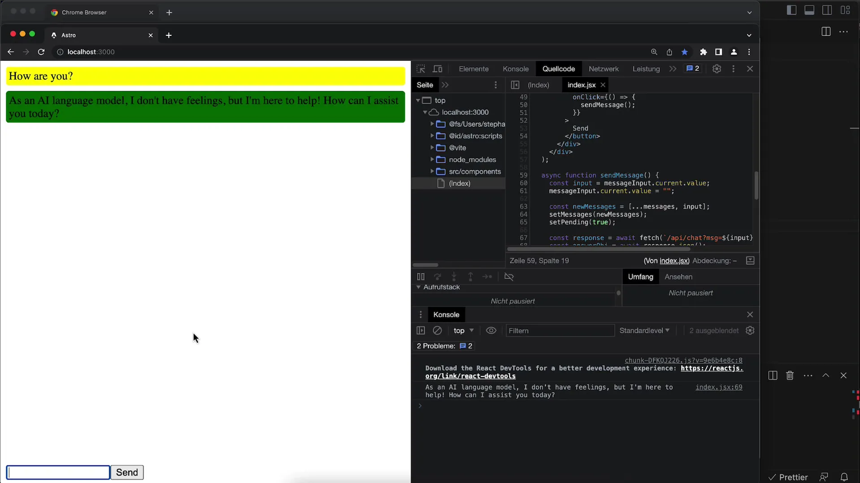Close the index.jsx editor tab
860x483 pixels.
click(x=603, y=85)
